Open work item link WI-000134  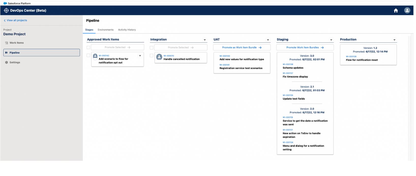(x=288, y=142)
